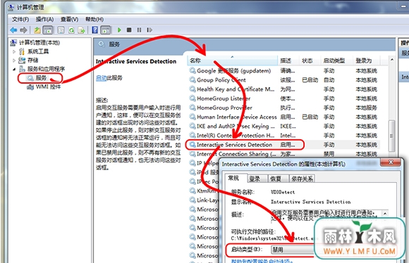Click the UI0Detect service name value
This screenshot has width=409, height=263.
283,192
